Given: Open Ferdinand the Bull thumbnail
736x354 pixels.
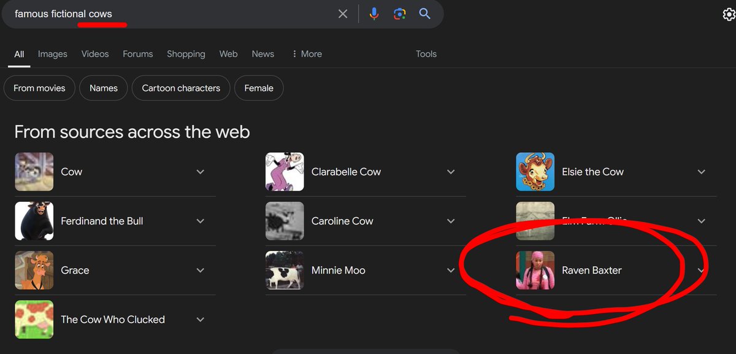Looking at the screenshot, I should [34, 221].
